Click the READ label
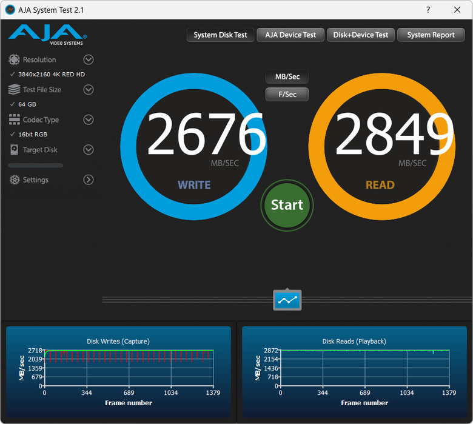Screen dimensions: 473x424 pyautogui.click(x=380, y=185)
